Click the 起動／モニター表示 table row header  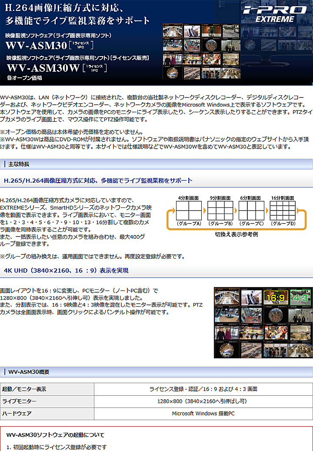pyautogui.click(x=47, y=389)
